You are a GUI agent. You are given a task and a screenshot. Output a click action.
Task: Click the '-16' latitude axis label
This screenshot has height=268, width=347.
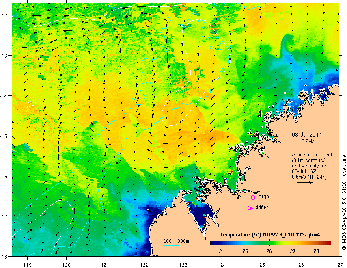point(4,176)
